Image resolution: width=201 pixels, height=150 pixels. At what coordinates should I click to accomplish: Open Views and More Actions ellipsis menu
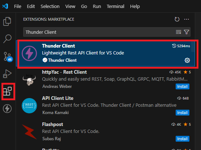click(187, 19)
